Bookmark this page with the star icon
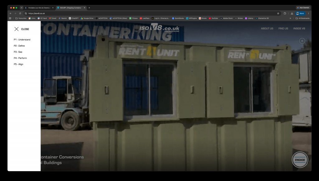The image size is (319, 181). pyautogui.click(x=278, y=13)
